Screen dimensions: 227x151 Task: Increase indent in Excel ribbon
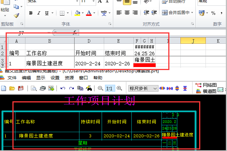tap(154, 12)
